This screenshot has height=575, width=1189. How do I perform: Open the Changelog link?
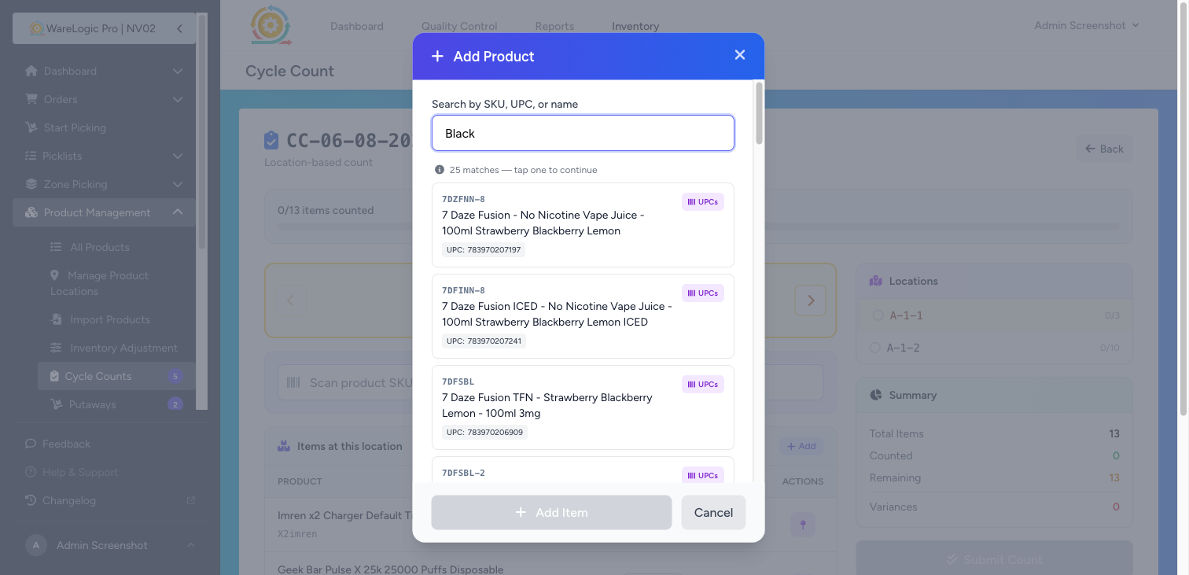[69, 500]
